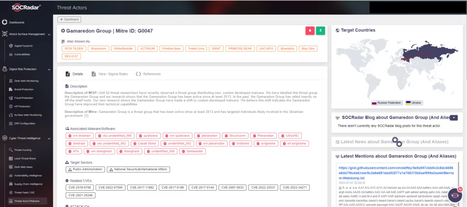Collapse Attack Surface Management chevron

click(49, 34)
